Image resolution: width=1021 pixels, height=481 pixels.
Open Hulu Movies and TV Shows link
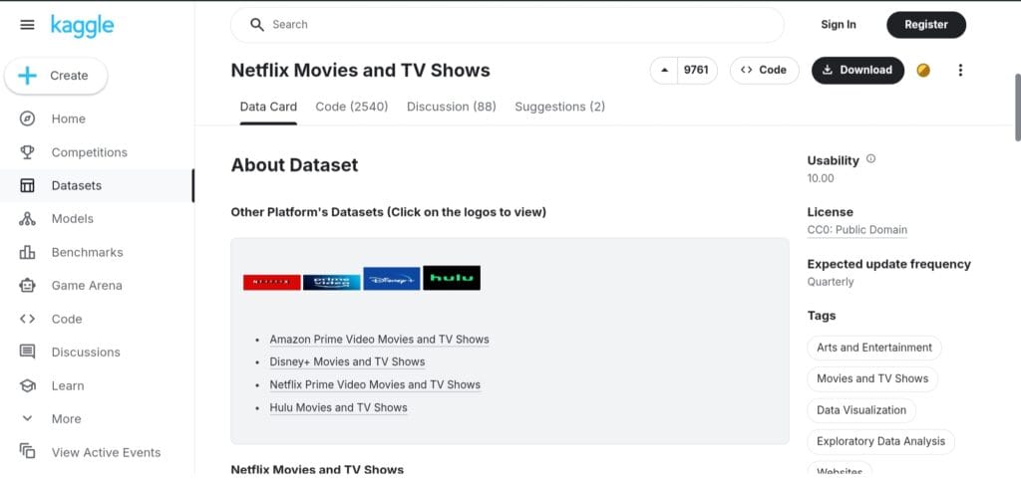[x=339, y=407]
